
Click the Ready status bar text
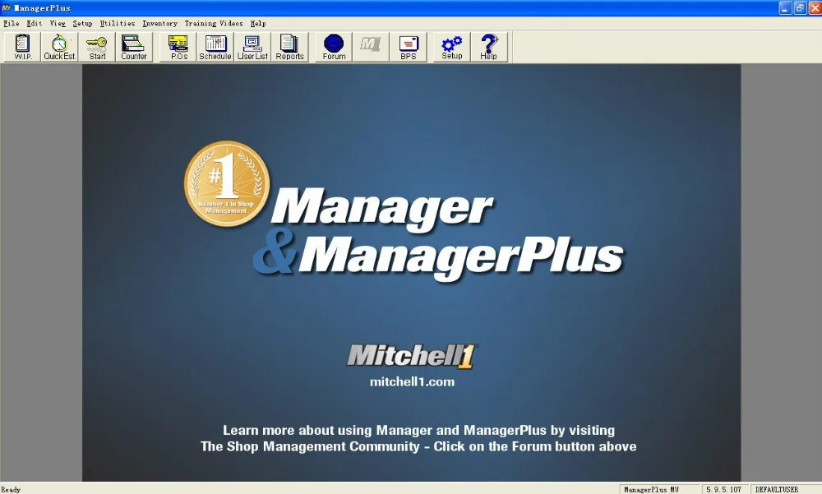pos(11,489)
